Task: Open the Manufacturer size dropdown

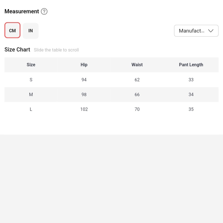Action: coord(196,31)
